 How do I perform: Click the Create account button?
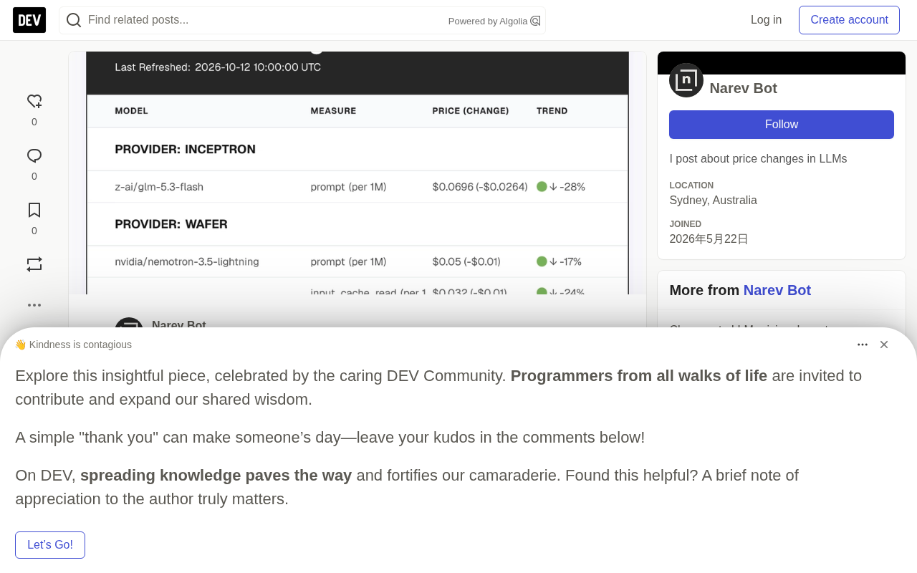click(849, 20)
